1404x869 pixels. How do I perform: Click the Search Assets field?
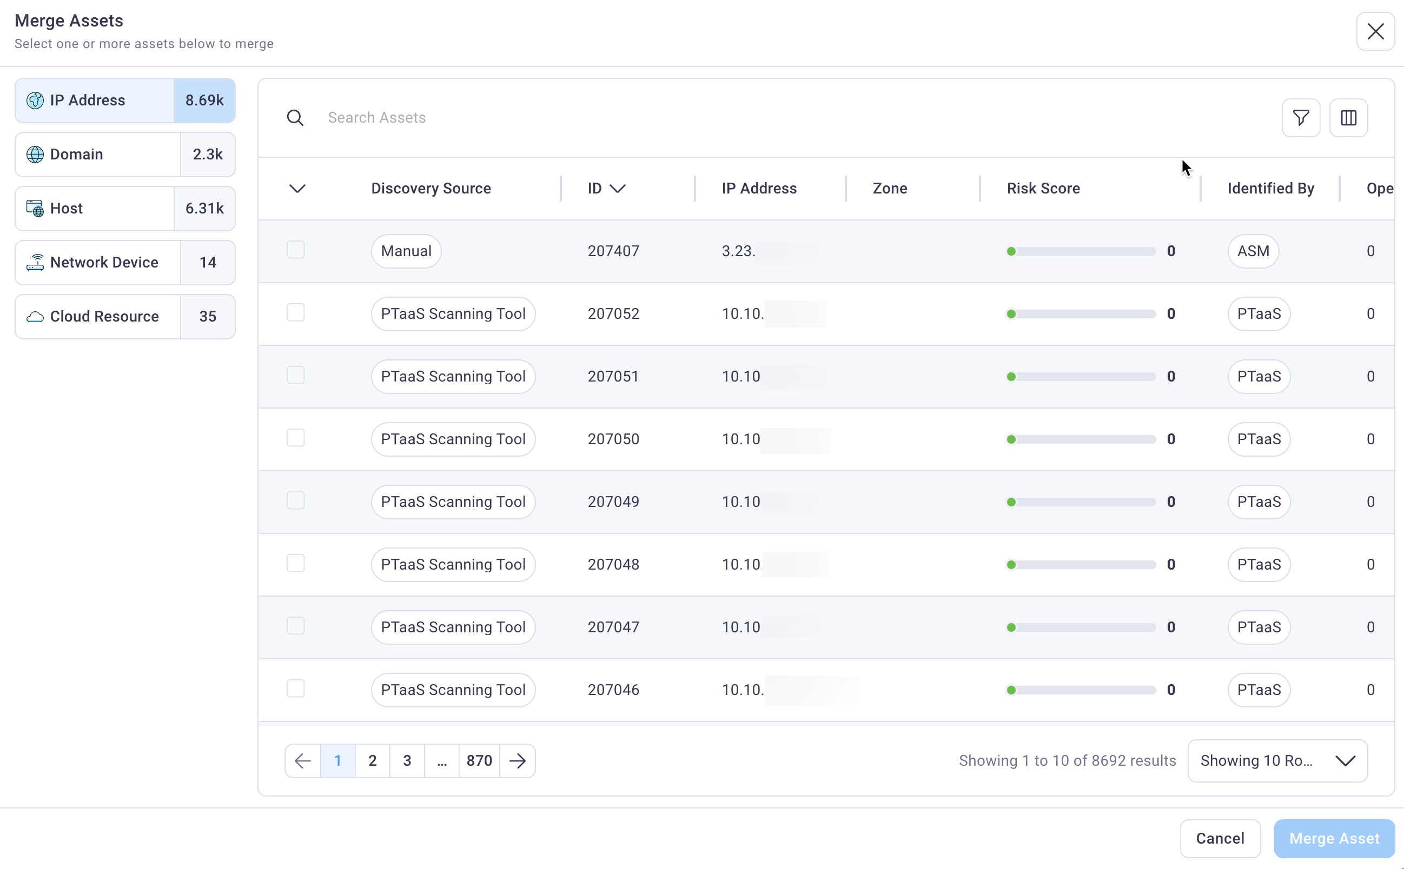tap(794, 118)
